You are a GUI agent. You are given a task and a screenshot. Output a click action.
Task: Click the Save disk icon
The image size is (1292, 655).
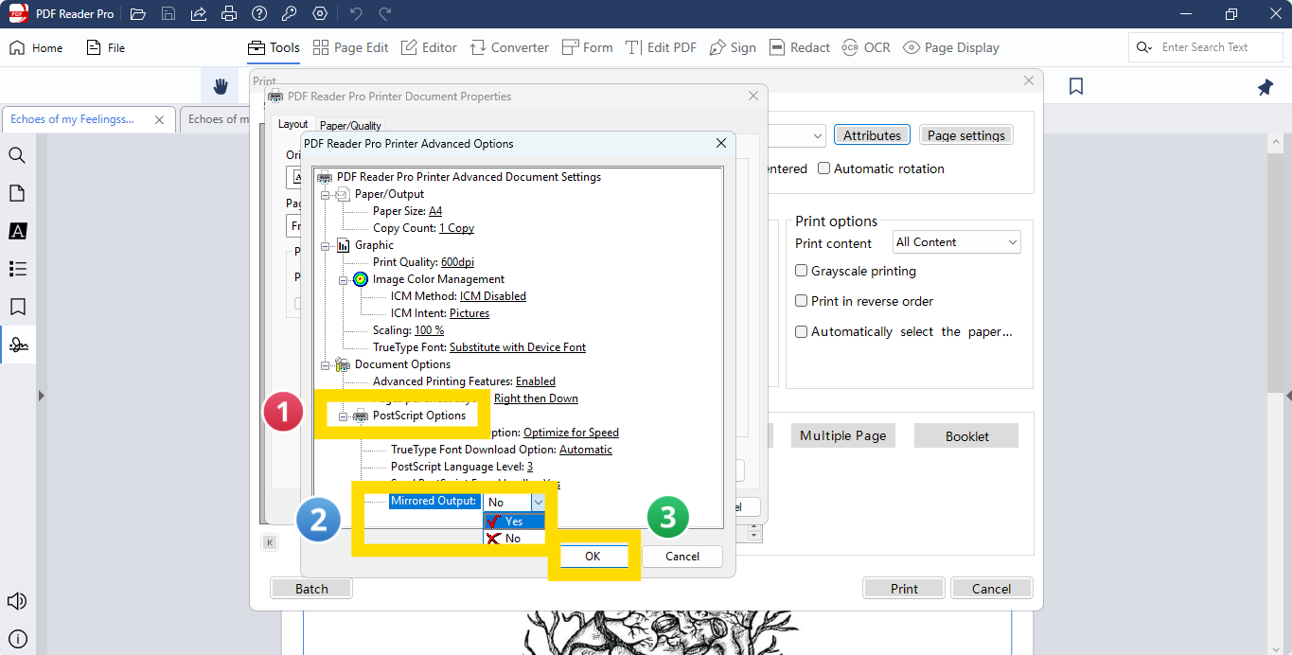coord(168,14)
